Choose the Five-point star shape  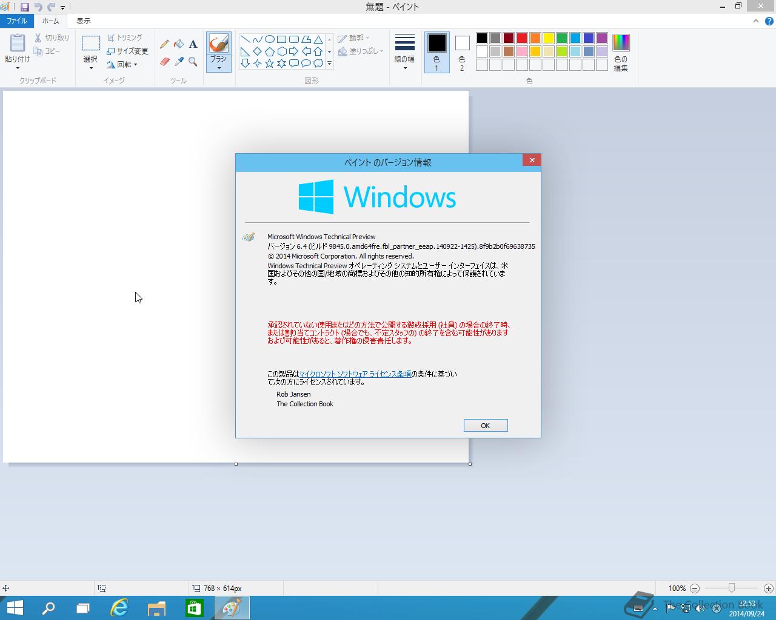[x=270, y=63]
